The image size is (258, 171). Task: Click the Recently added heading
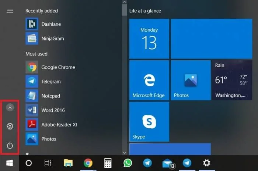tap(42, 11)
